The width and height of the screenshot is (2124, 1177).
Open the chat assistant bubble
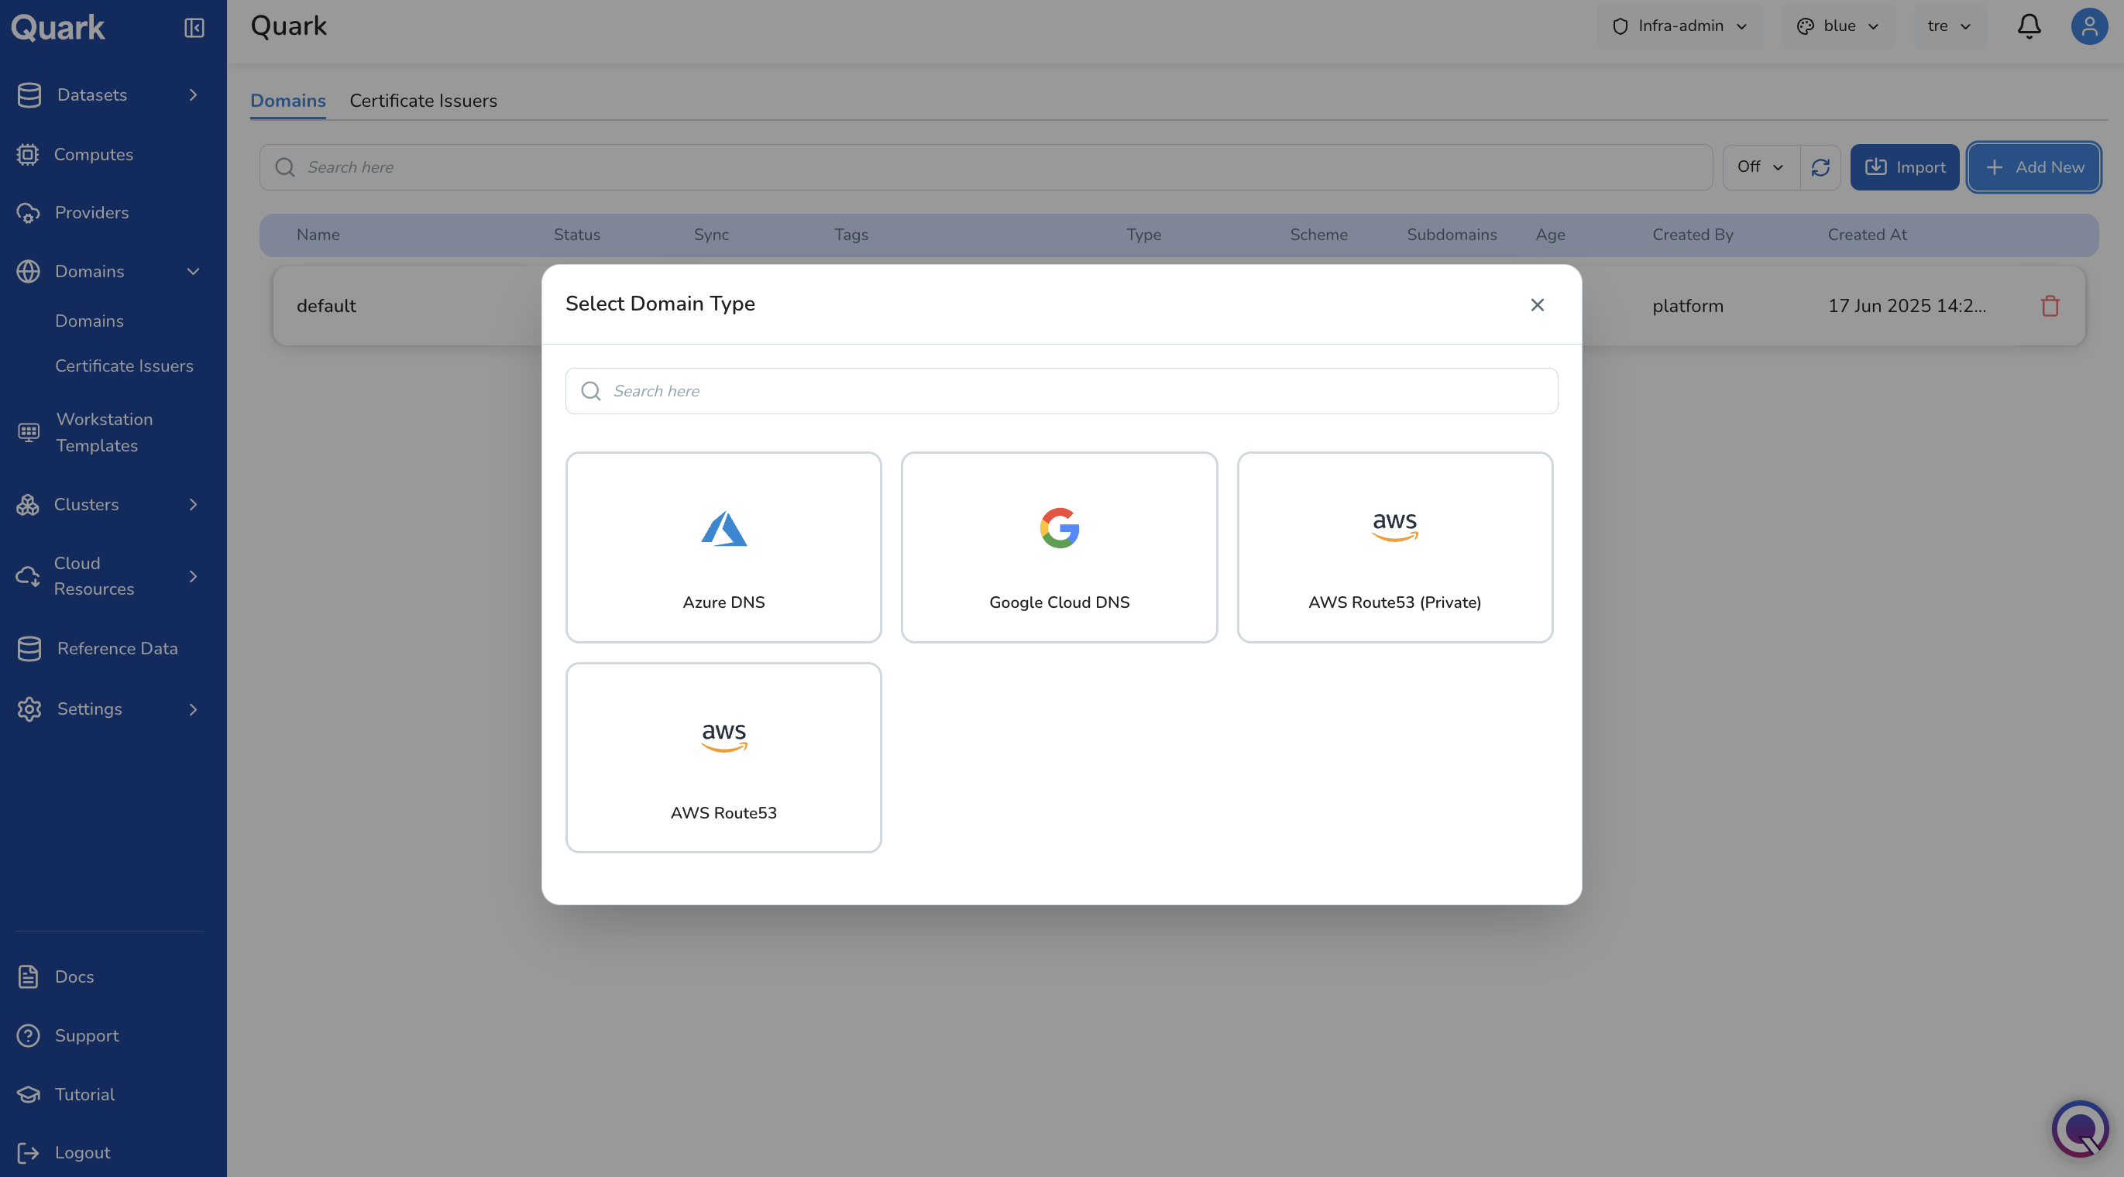(x=2080, y=1129)
